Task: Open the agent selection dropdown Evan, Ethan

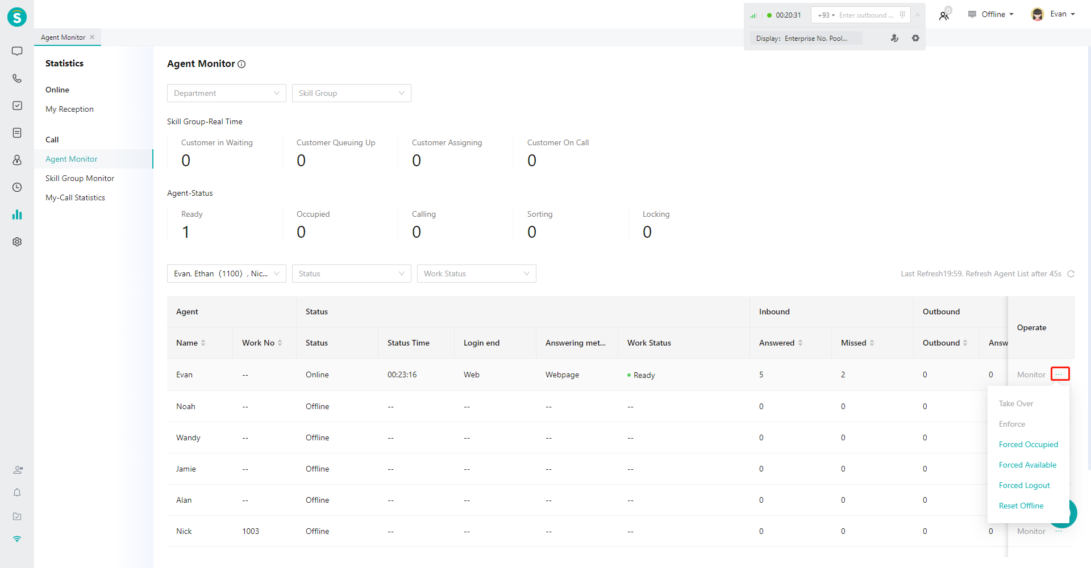Action: tap(227, 274)
